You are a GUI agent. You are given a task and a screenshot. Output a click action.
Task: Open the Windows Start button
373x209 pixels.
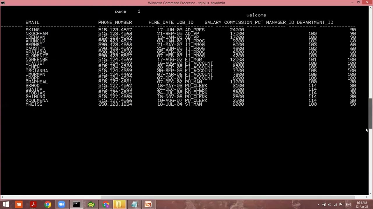(x=6, y=204)
